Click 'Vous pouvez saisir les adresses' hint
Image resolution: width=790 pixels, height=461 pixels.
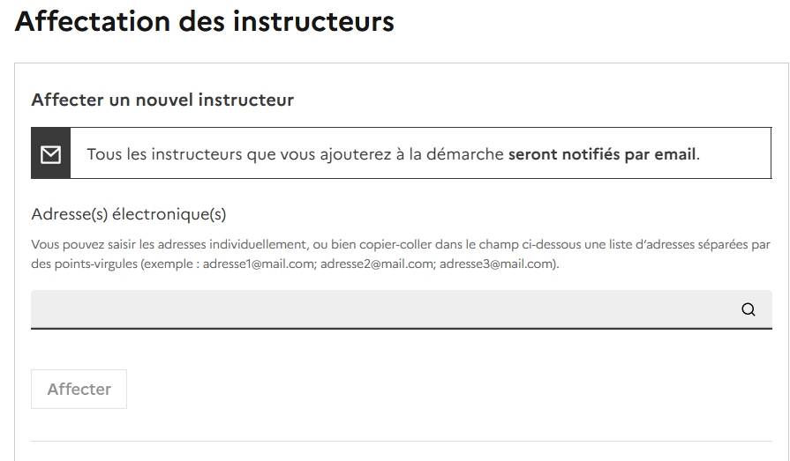(115, 244)
